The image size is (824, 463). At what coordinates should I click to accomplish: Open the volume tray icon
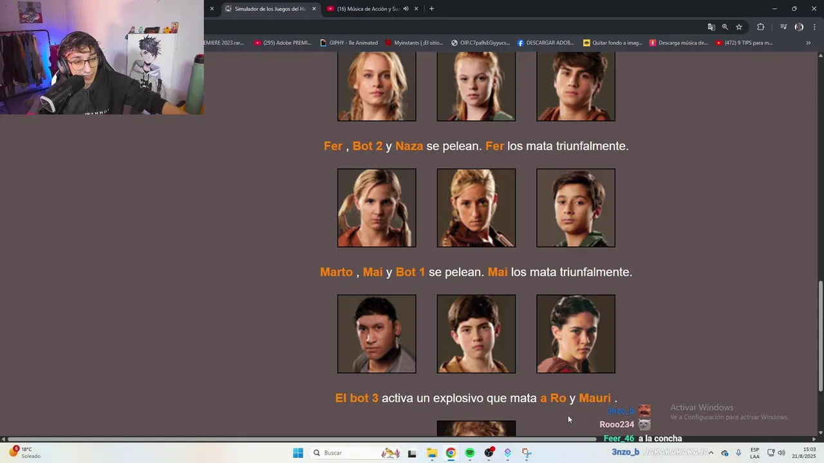click(782, 453)
